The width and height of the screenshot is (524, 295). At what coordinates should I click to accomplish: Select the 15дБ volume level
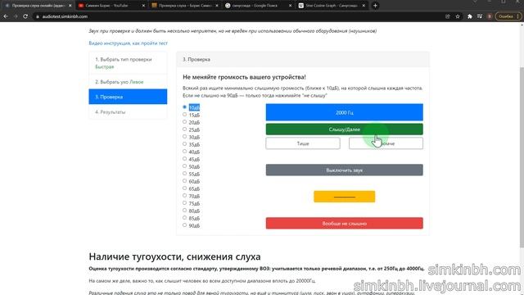click(184, 115)
